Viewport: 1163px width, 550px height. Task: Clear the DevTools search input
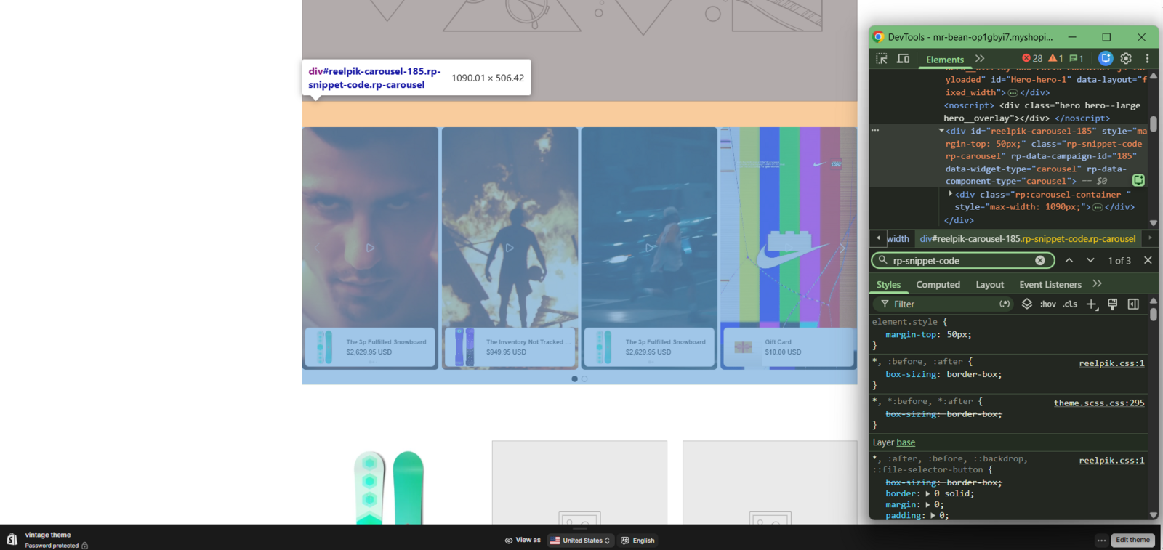[1040, 261]
